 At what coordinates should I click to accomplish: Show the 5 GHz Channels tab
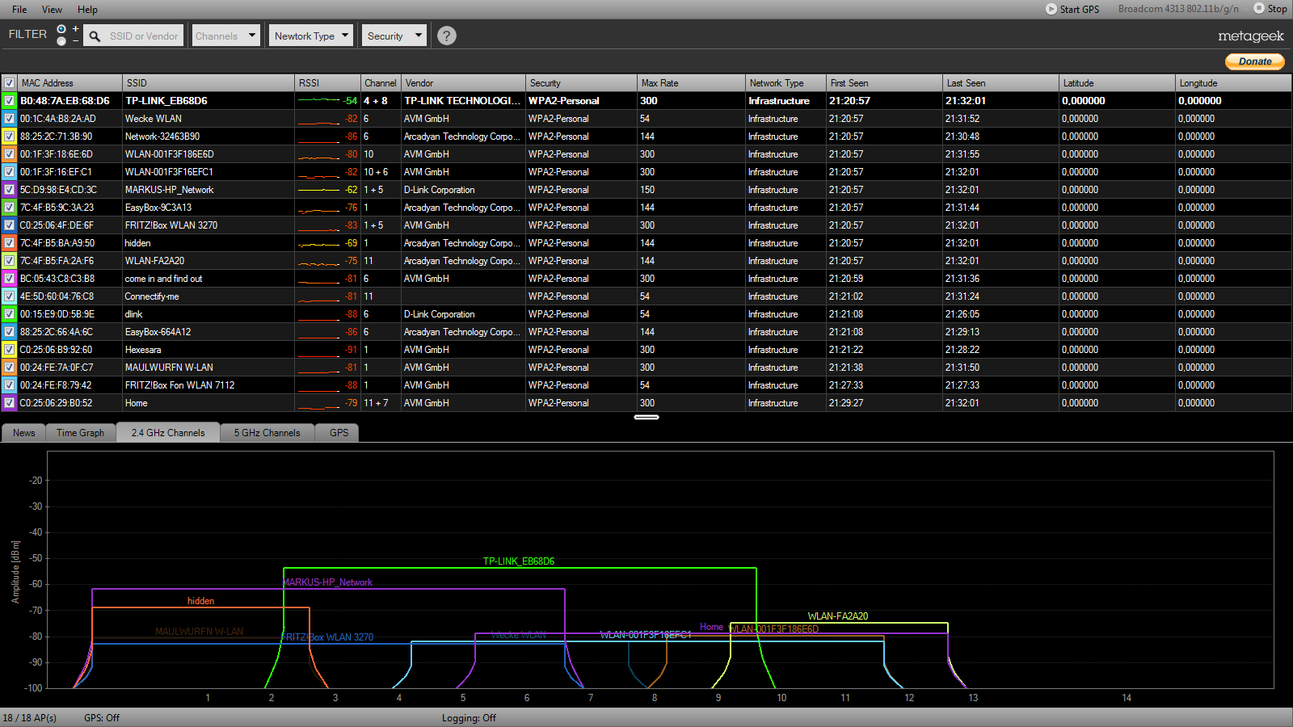[267, 433]
